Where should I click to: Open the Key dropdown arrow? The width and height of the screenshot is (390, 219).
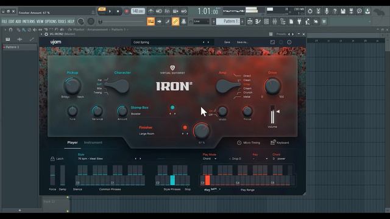(x=267, y=159)
